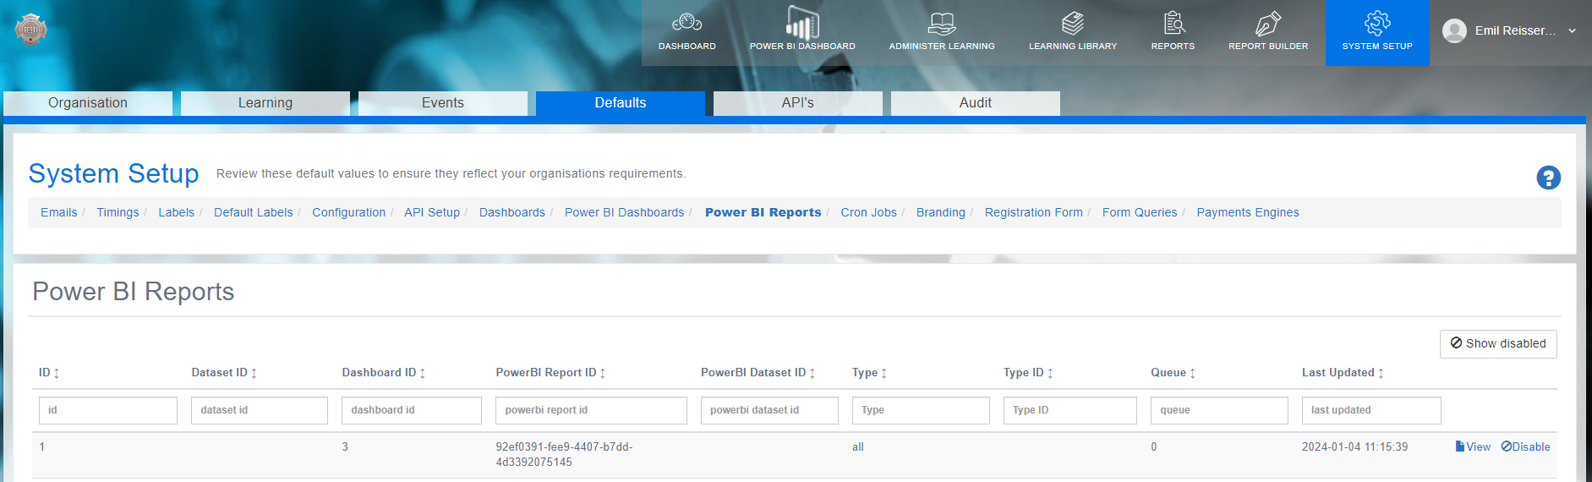Open the Registration Form link
Viewport: 1592px width, 482px height.
(1034, 212)
